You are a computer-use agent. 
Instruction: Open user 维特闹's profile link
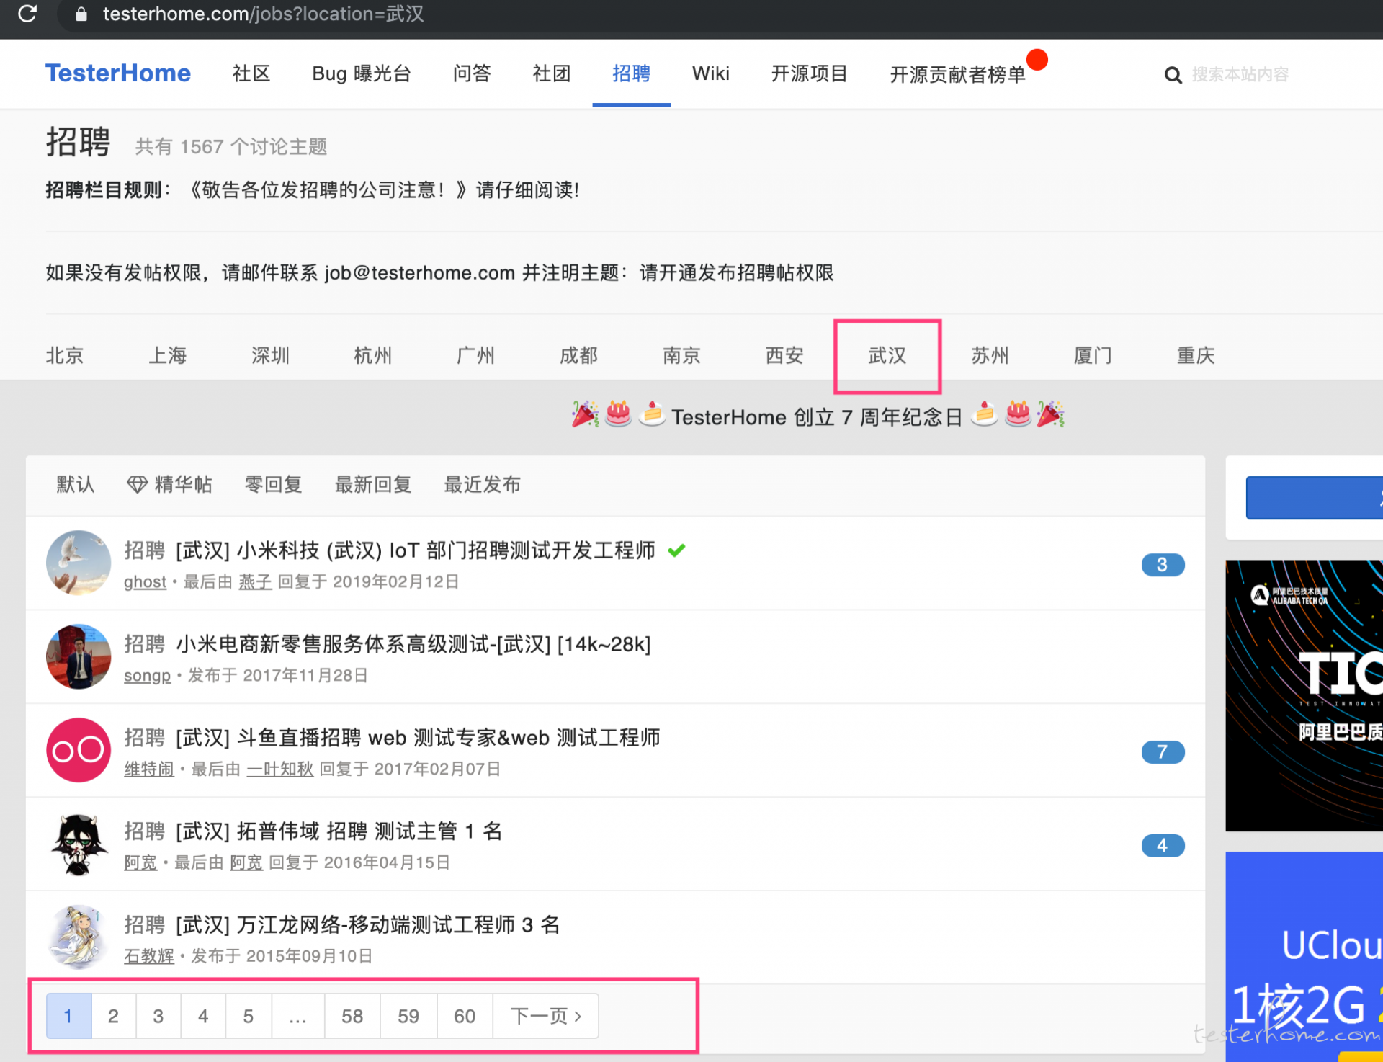(149, 769)
